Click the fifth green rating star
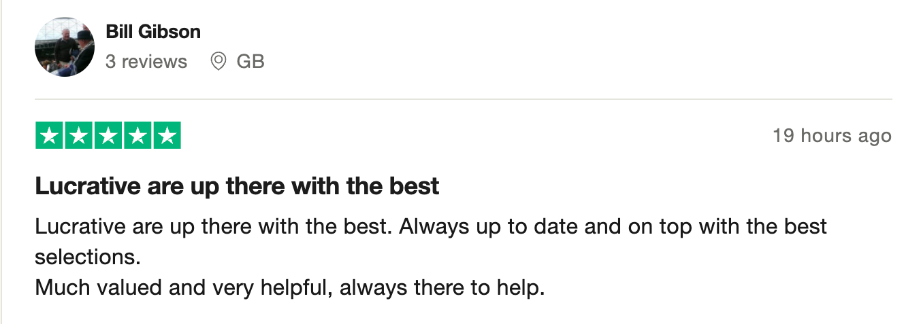This screenshot has width=921, height=324. point(166,136)
